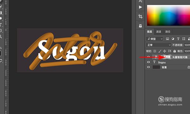Filter layers by pixel layers
Image resolution: width=190 pixels, height=114 pixels.
(x=168, y=39)
